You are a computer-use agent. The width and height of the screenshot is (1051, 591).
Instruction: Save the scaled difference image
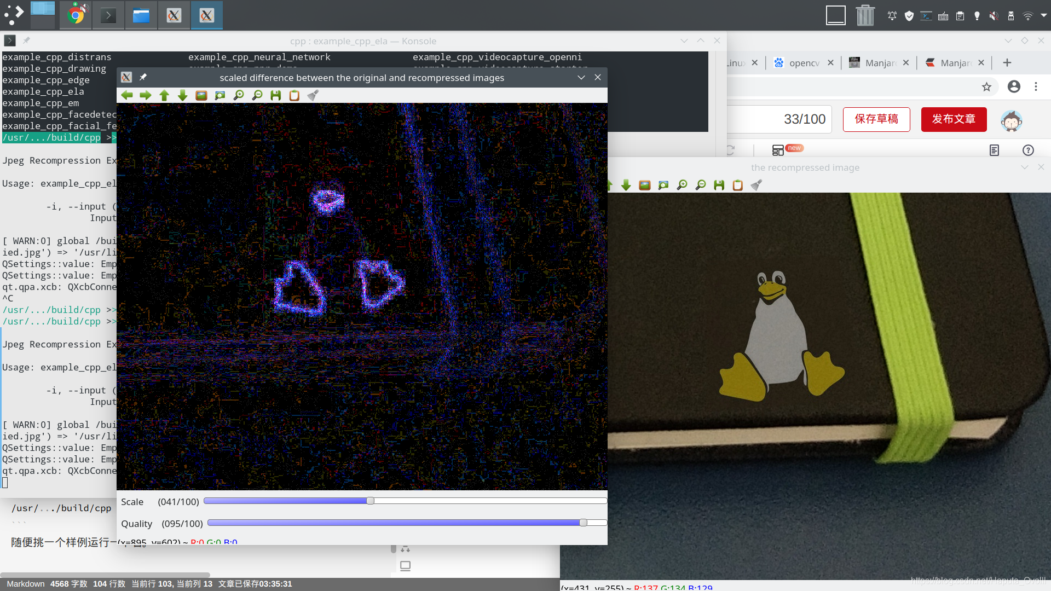pyautogui.click(x=276, y=95)
